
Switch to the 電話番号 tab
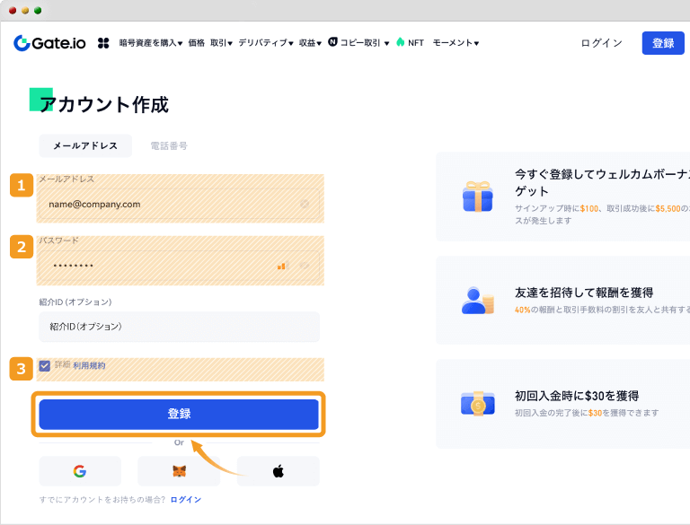pos(169,146)
